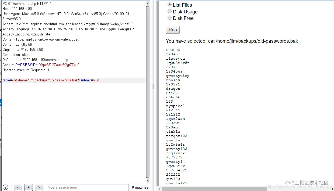
Task: Click the Run button
Action: click(x=173, y=30)
